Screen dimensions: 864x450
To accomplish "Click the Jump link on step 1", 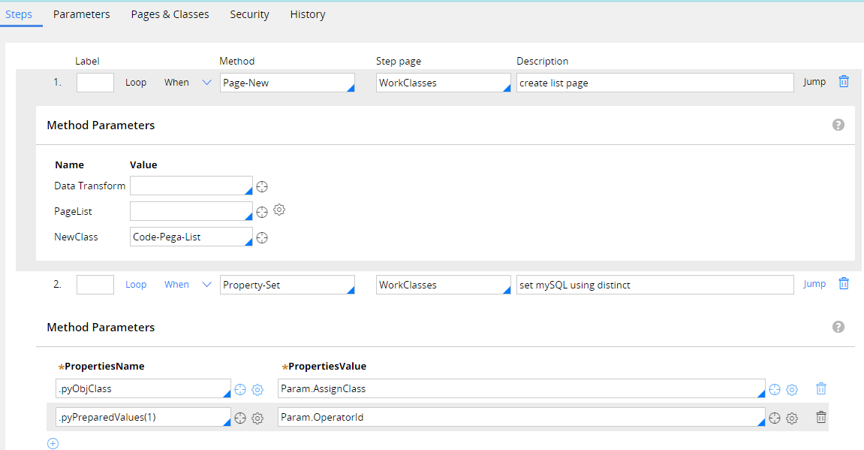I will [x=814, y=81].
